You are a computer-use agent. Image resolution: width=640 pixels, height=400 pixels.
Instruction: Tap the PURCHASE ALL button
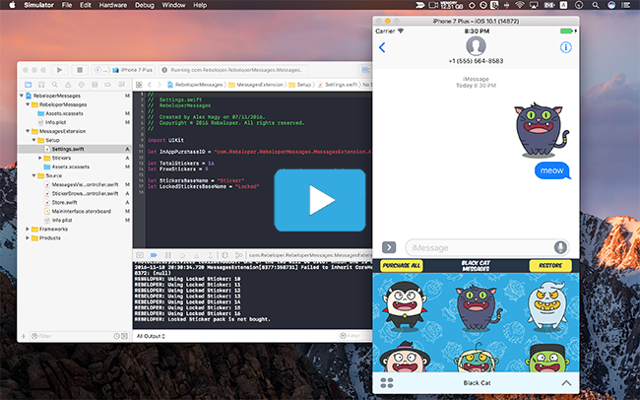(x=402, y=266)
